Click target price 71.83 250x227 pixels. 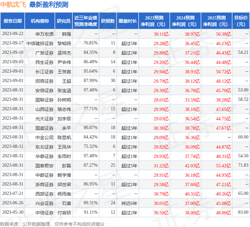pos(243,165)
